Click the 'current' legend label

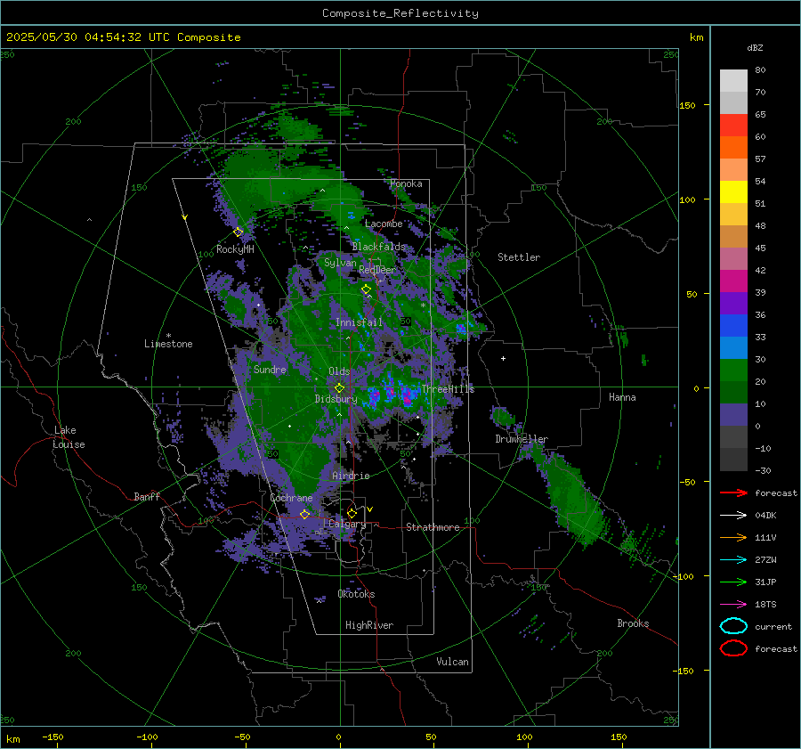(x=773, y=626)
